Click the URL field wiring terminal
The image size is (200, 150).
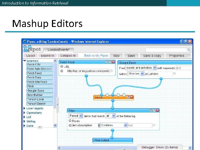112,71
